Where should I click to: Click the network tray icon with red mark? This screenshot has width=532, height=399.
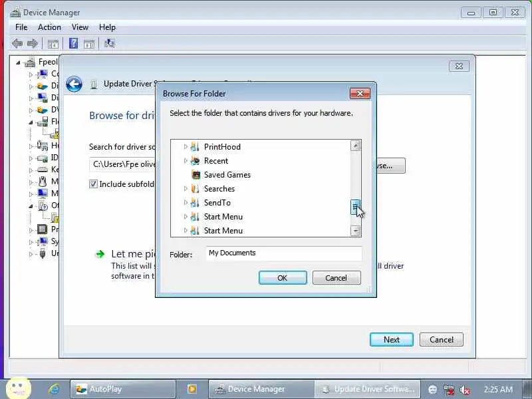448,390
